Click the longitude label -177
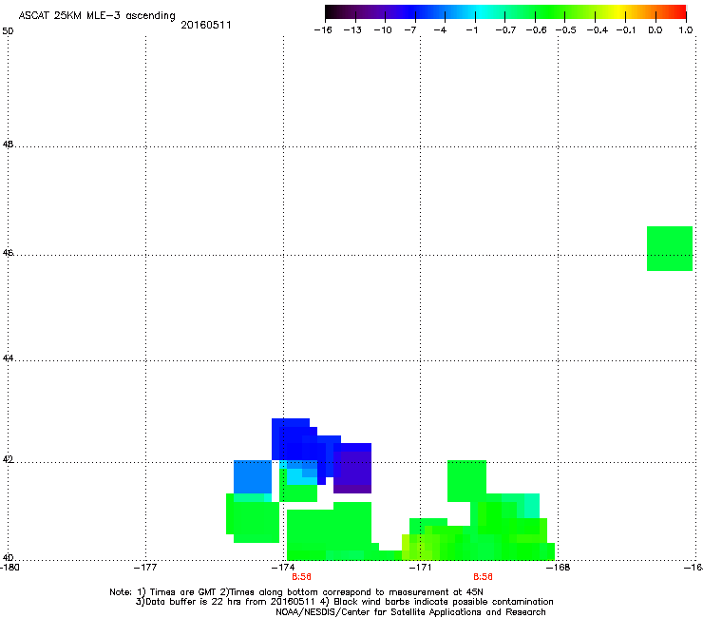703x618 pixels. pos(145,568)
